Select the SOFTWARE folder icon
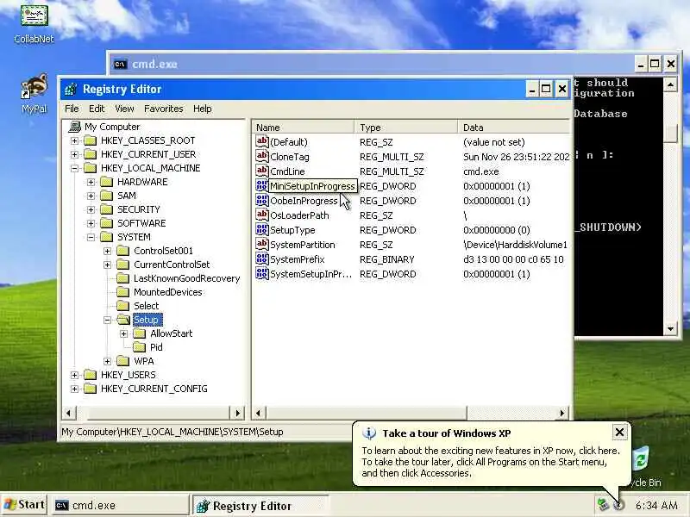 point(106,223)
